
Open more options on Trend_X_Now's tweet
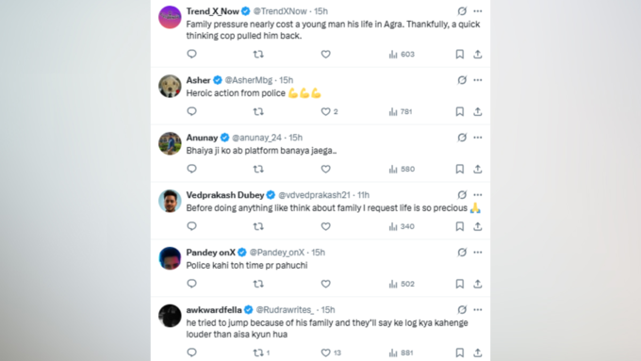tap(478, 11)
